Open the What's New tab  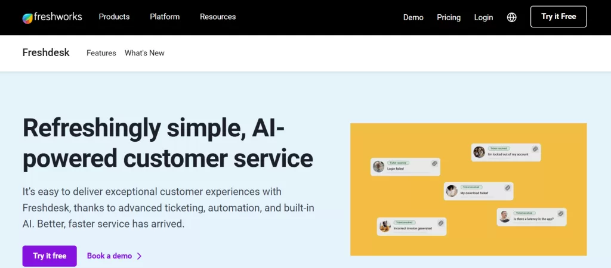(144, 53)
